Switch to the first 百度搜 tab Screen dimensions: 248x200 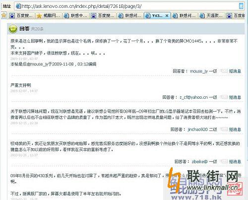pos(22,16)
